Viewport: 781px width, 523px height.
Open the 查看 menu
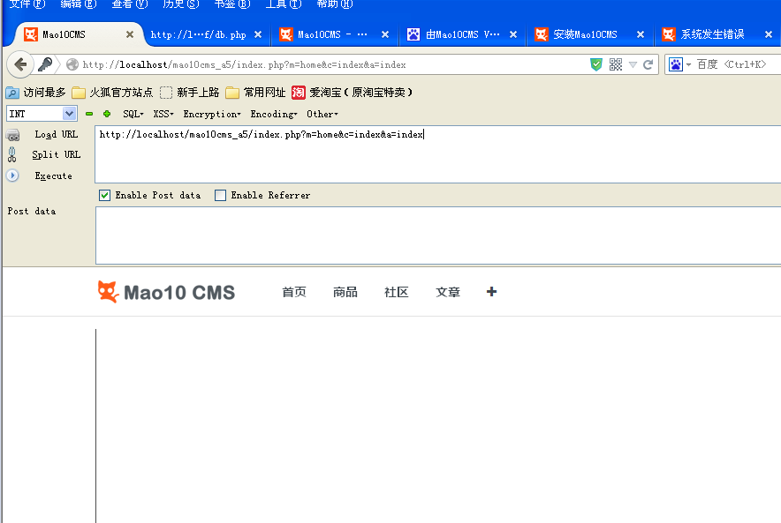click(130, 4)
